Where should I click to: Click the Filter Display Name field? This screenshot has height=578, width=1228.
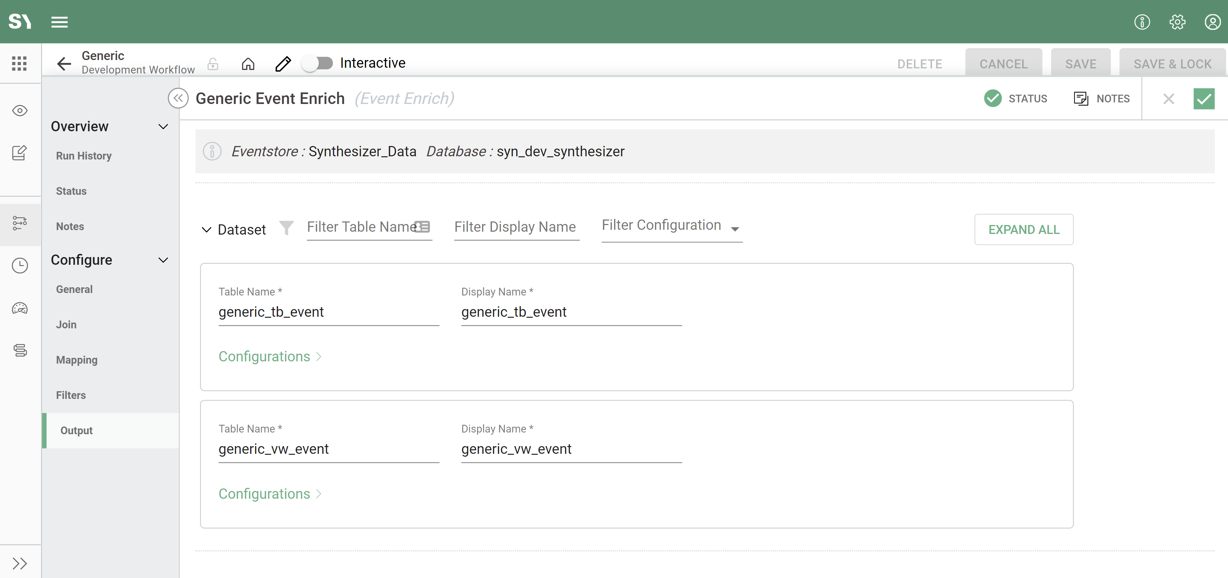[516, 227]
